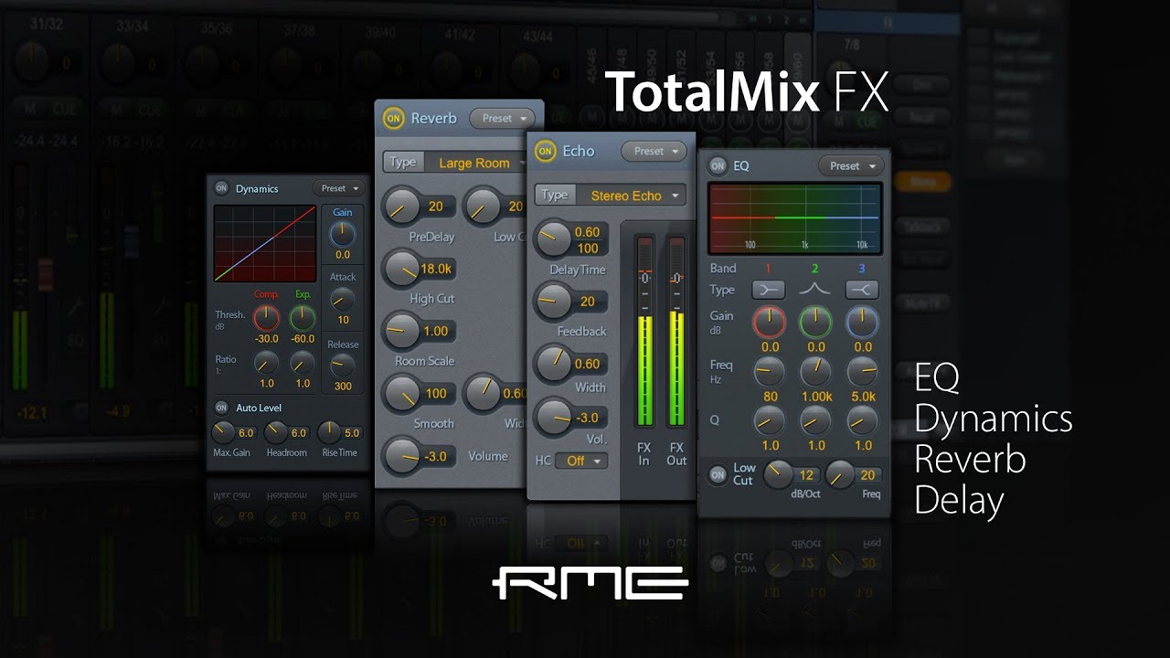Open the Echo HC Off dropdown
1170x658 pixels.
(x=581, y=461)
